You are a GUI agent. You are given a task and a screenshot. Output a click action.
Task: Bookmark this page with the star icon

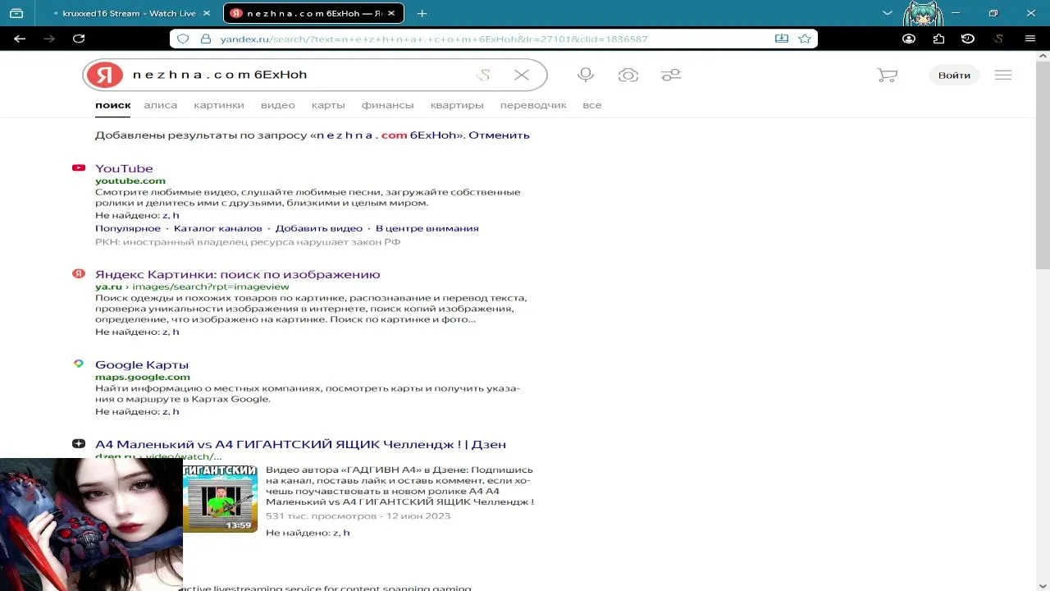point(805,39)
